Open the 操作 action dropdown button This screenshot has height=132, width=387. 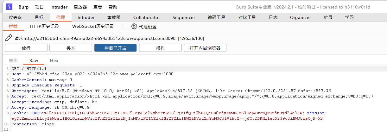pyautogui.click(x=160, y=48)
